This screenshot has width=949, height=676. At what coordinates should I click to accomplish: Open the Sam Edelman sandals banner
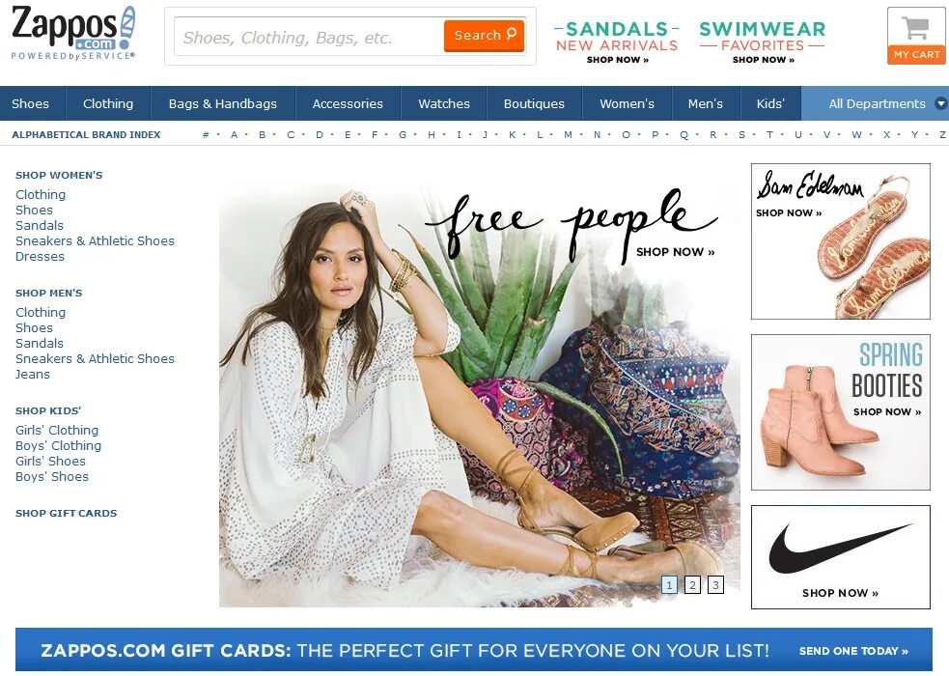tap(841, 240)
